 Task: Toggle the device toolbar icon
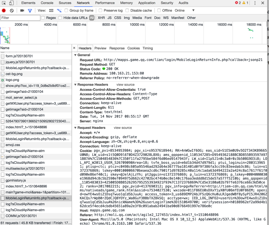pos(11,3)
